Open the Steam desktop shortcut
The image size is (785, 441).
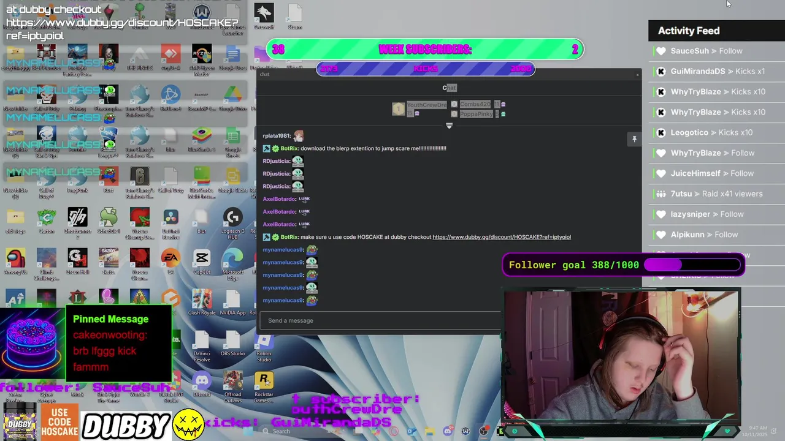coord(295,17)
